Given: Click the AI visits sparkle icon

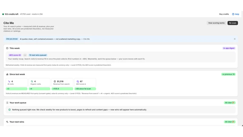Looking at the screenshot, I should [9, 81].
